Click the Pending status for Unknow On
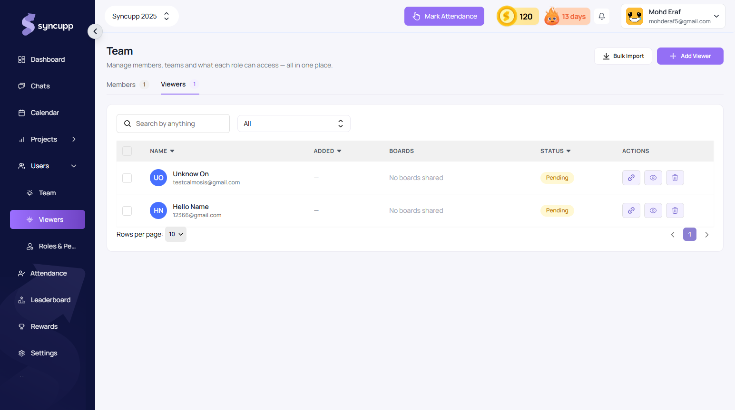Viewport: 735px width, 410px height. [x=557, y=178]
